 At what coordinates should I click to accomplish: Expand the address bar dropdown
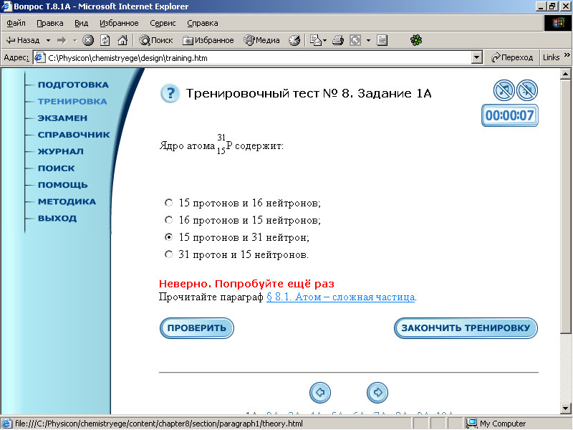pos(476,58)
